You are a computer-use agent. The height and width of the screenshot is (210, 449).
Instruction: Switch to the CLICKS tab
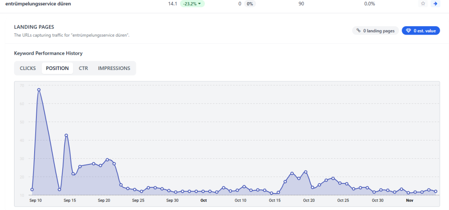28,68
